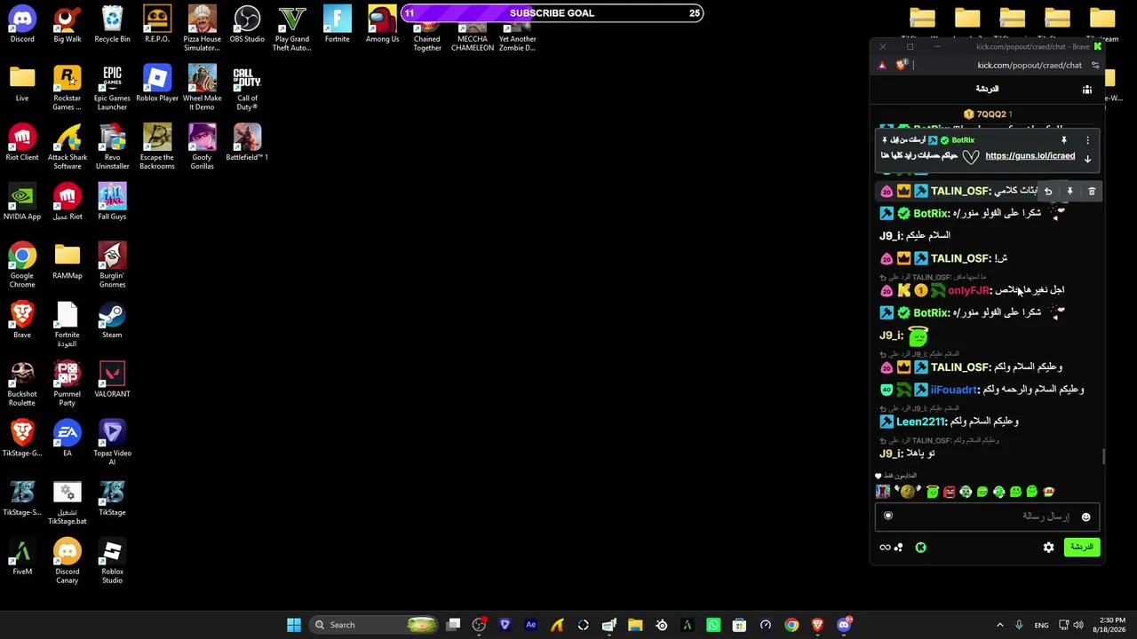Screen dimensions: 1137x639
Task: Click the ENG language indicator in tray
Action: point(1041,625)
